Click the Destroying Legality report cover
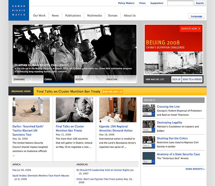The height and width of the screenshot is (186, 215). click(149, 127)
